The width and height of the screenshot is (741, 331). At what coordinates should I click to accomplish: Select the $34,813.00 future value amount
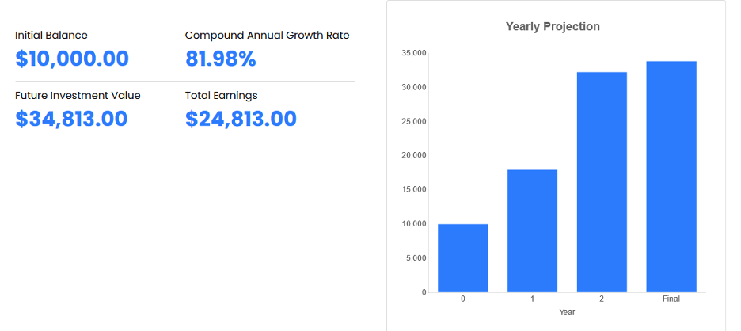[x=72, y=120]
